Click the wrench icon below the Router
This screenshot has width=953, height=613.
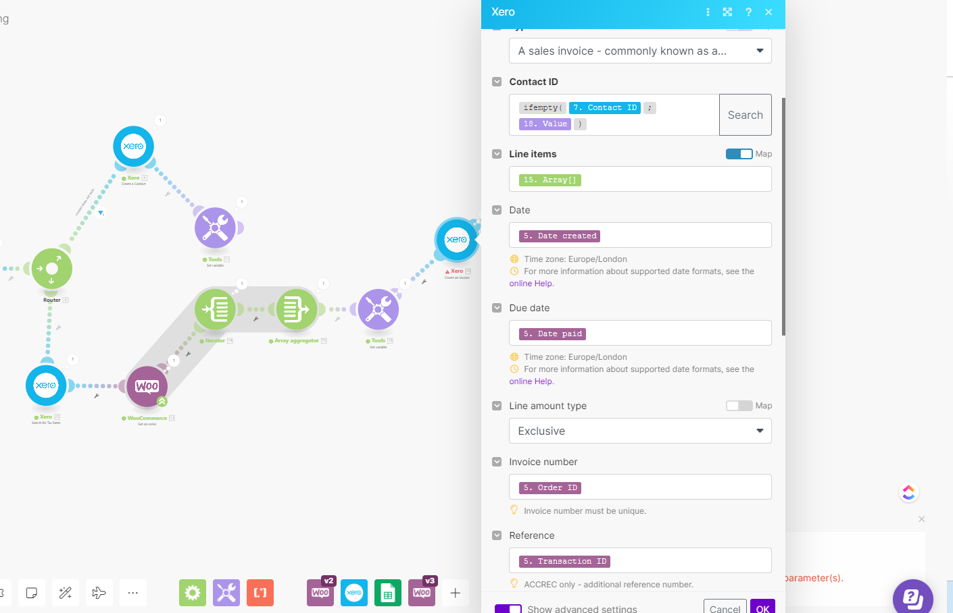tap(59, 327)
